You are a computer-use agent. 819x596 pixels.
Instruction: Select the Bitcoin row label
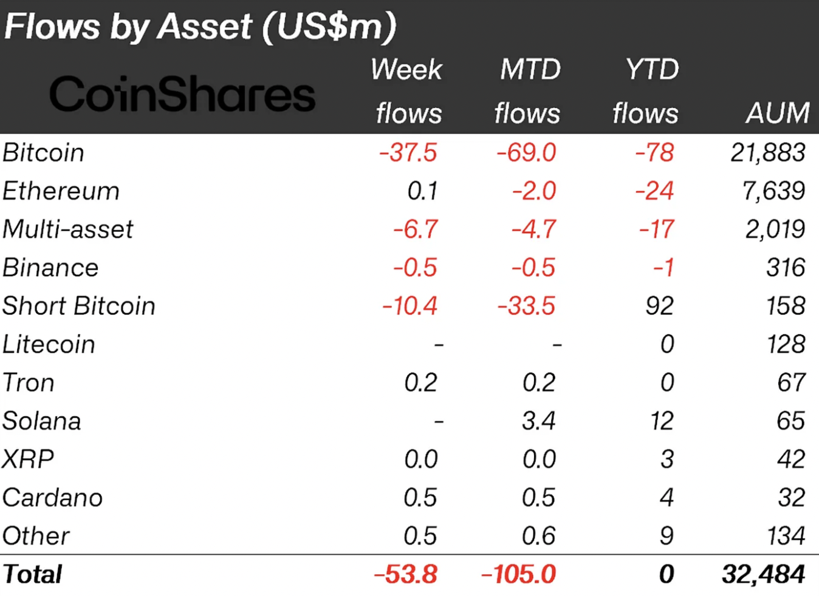click(x=43, y=152)
